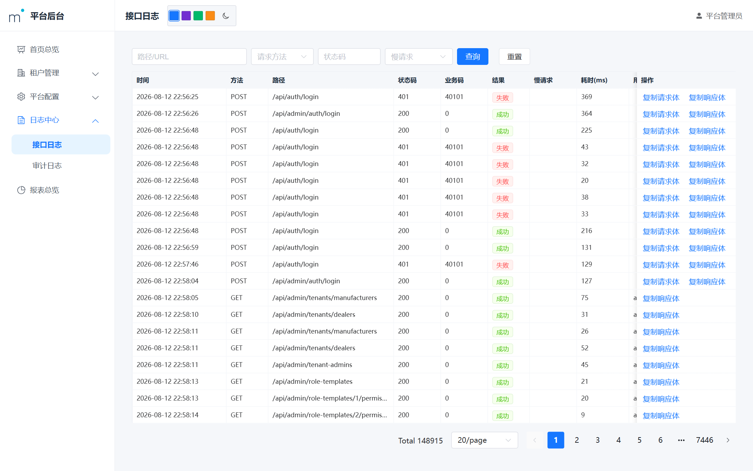Open the 20/page size dropdown

484,440
